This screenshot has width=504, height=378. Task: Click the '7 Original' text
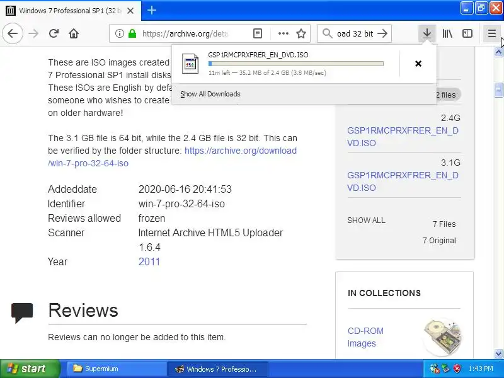tap(439, 241)
